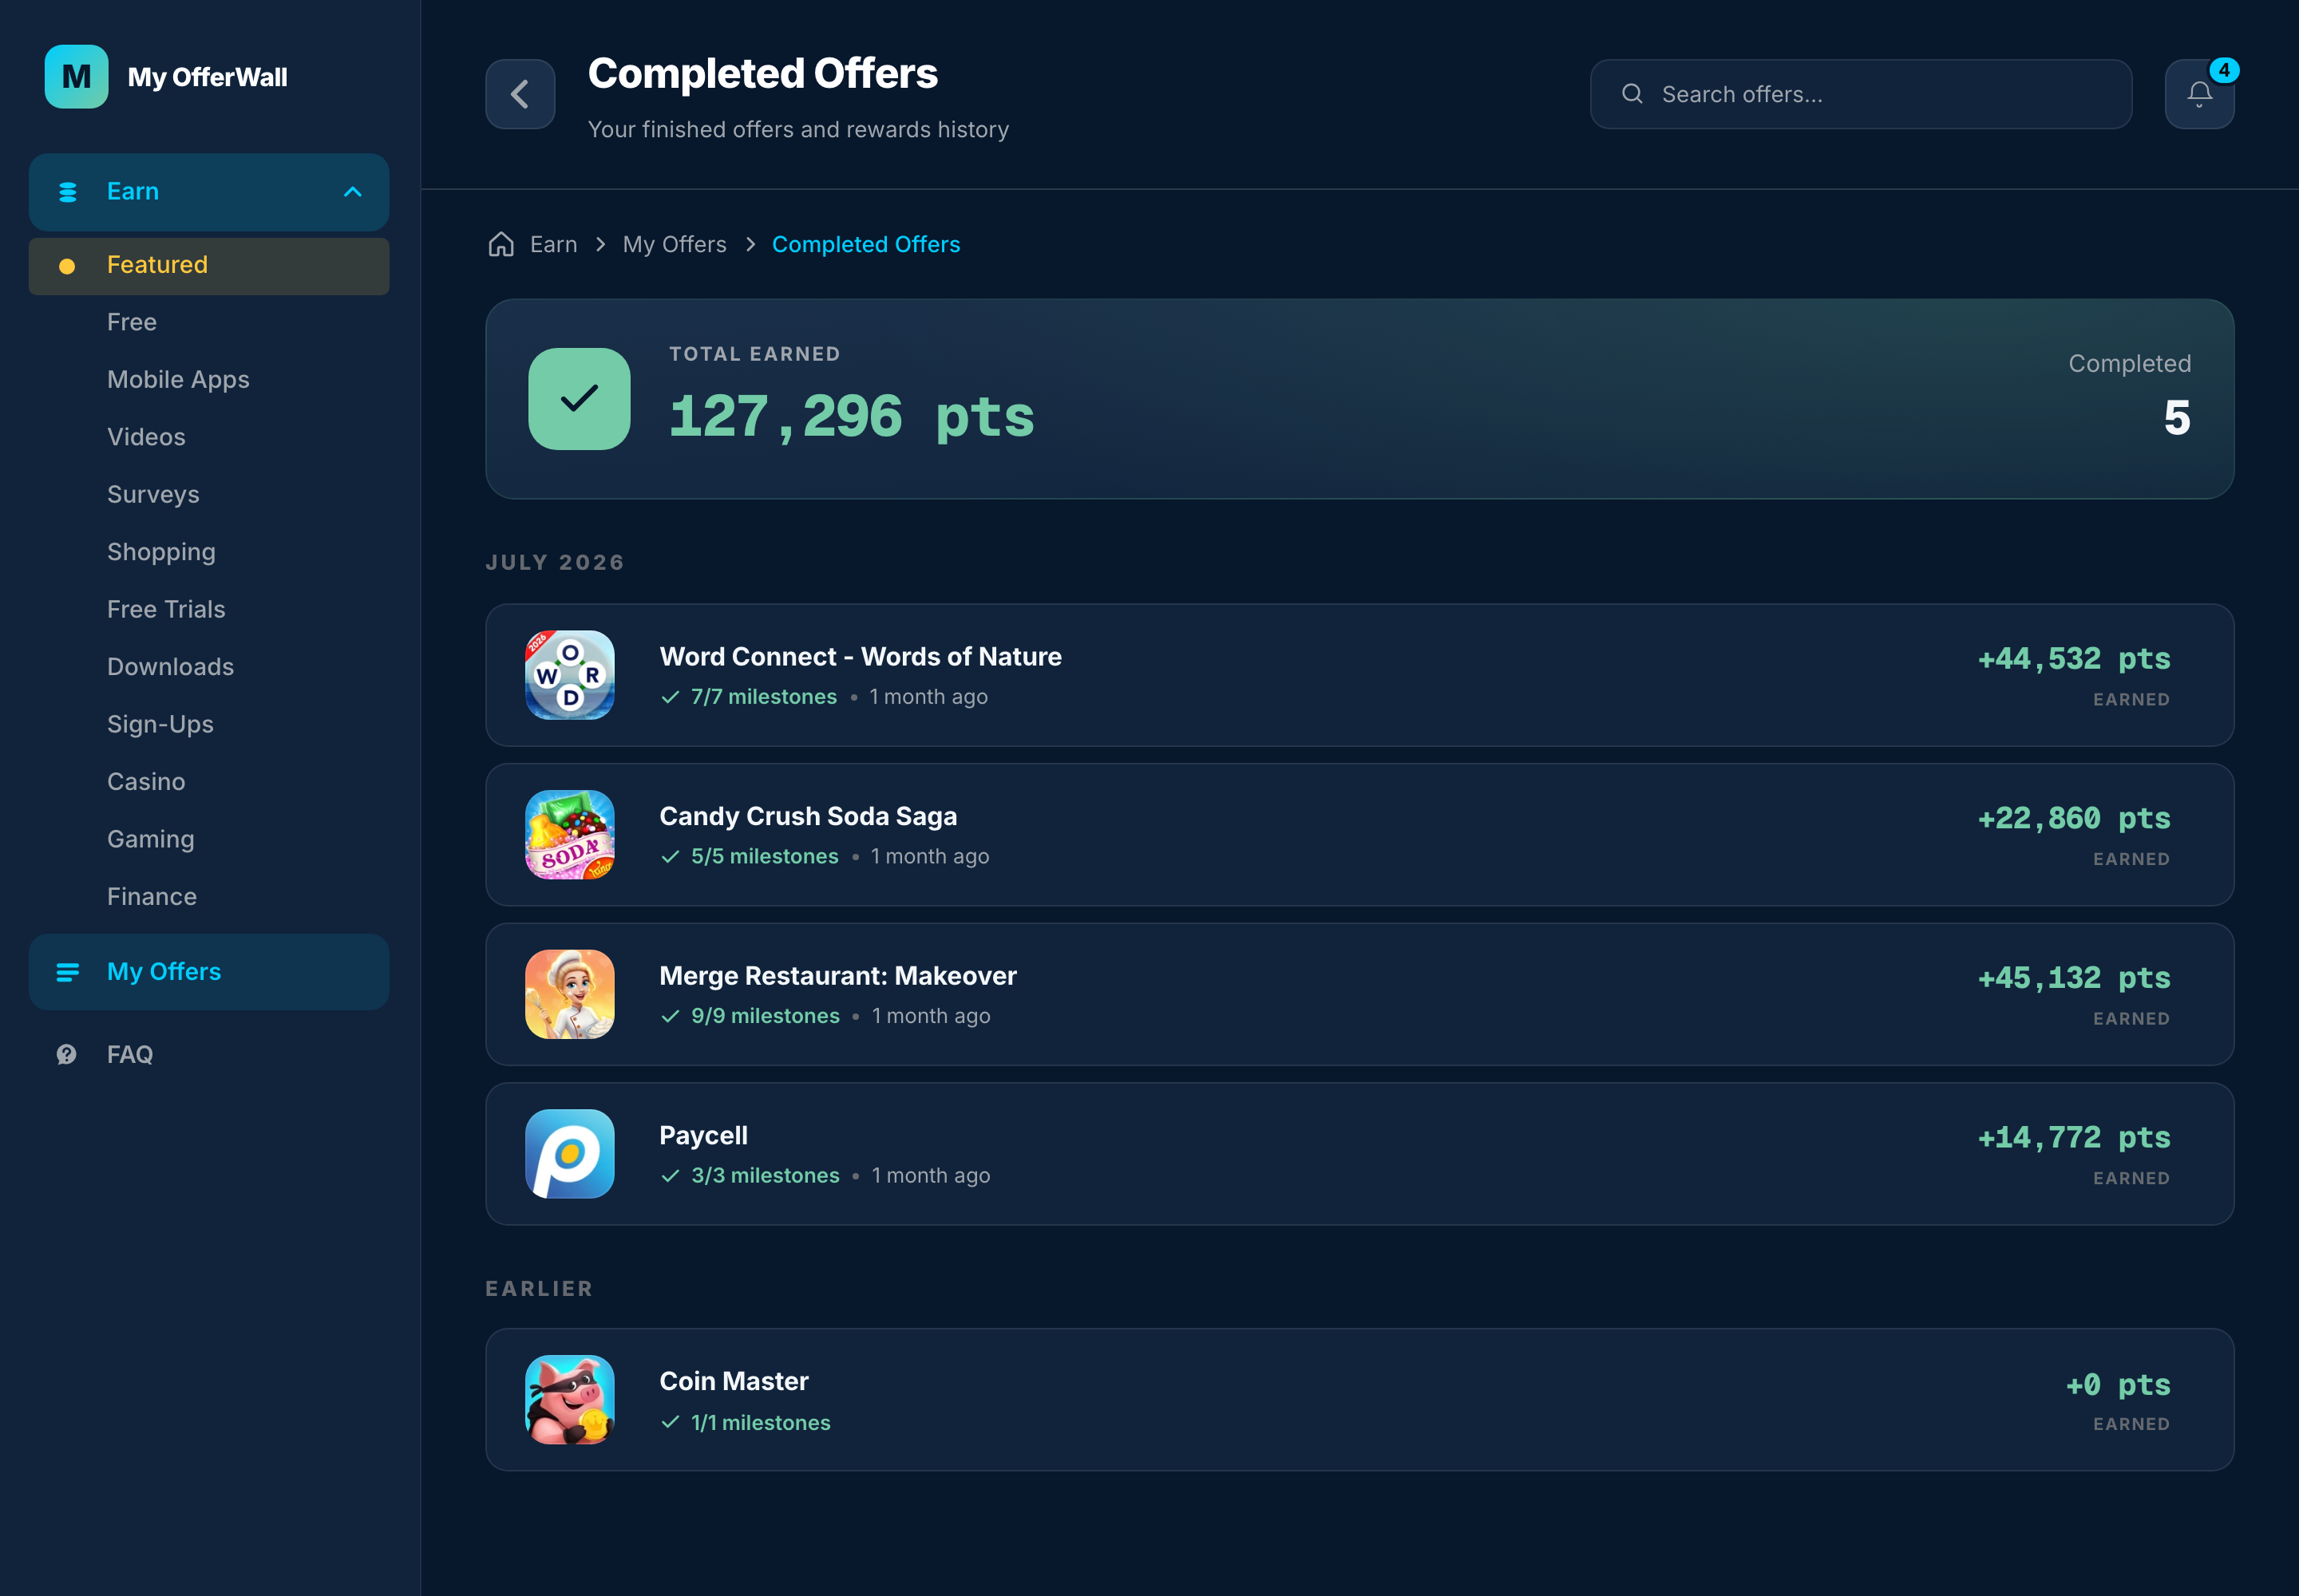Screen dimensions: 2299x1596
Task: Click the Completed Offers breadcrumb
Action: (865, 244)
